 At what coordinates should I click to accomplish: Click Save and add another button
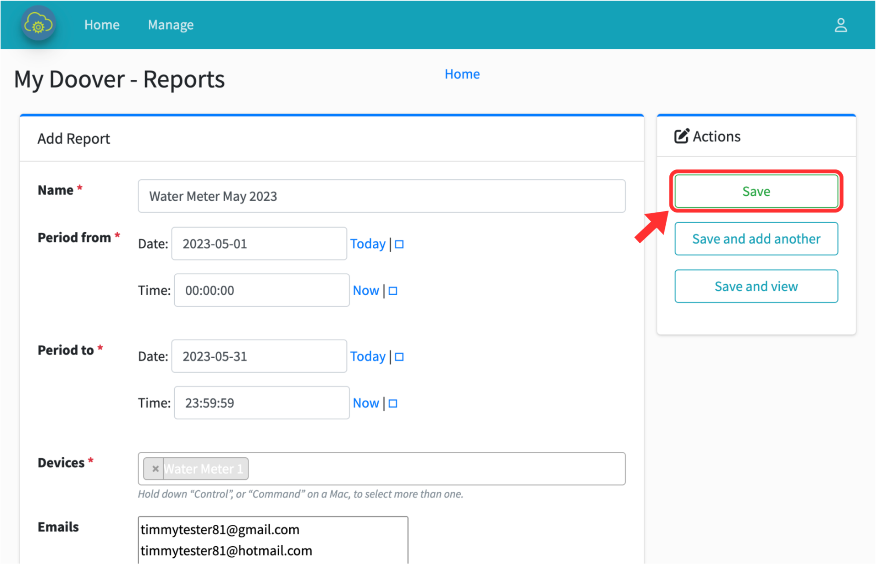[x=756, y=239]
